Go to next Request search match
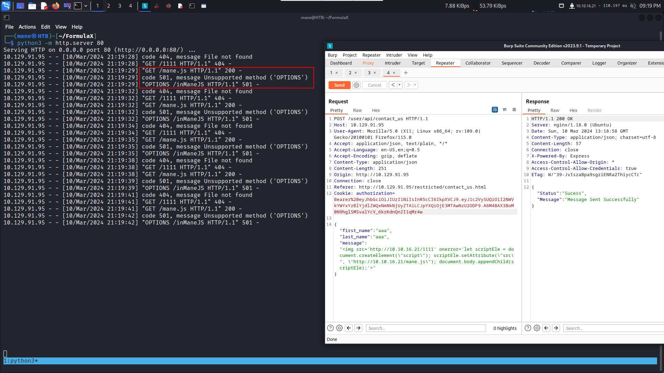The height and width of the screenshot is (373, 664). pyautogui.click(x=359, y=328)
